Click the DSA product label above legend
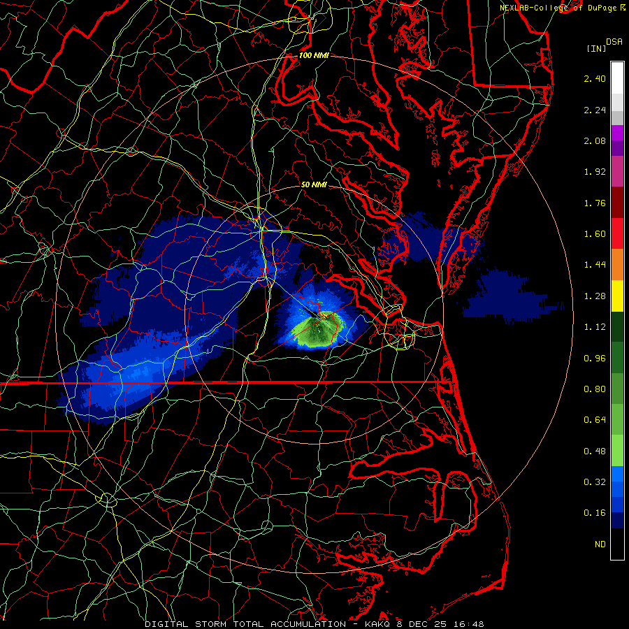 pos(614,42)
